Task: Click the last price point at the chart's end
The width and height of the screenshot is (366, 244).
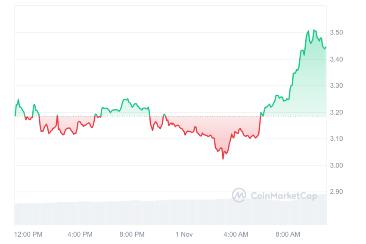Action: (326, 47)
